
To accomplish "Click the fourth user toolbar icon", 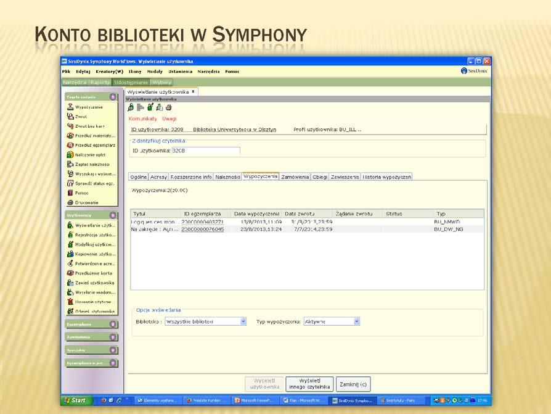I will coord(160,107).
